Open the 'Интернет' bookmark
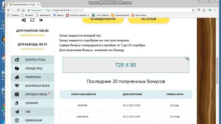Image resolution: width=221 pixels, height=124 pixels. point(28,15)
